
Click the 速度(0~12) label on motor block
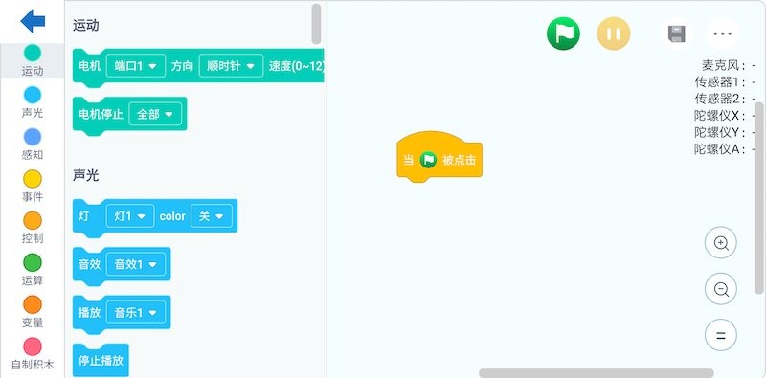(297, 65)
